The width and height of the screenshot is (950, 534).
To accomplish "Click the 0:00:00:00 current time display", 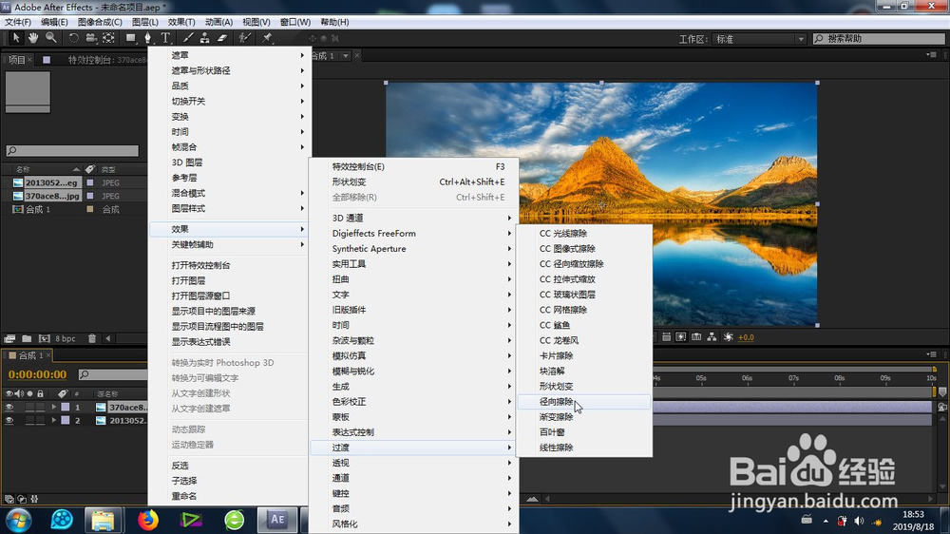I will pyautogui.click(x=38, y=374).
